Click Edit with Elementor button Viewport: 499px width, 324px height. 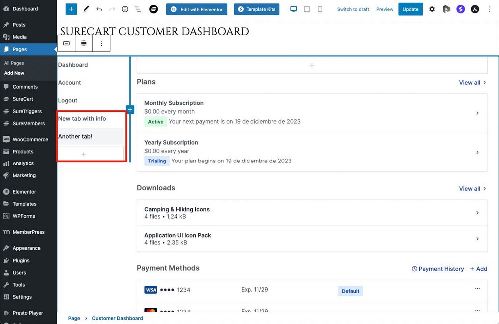(197, 9)
